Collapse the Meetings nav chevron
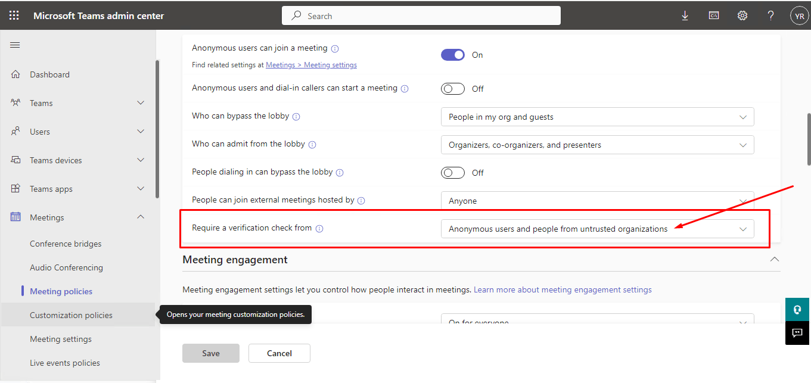Viewport: 811px width, 383px height. point(141,217)
